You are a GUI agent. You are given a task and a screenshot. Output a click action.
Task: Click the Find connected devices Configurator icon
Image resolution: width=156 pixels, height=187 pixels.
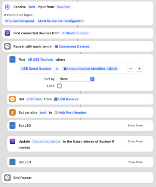pyautogui.click(x=7, y=33)
